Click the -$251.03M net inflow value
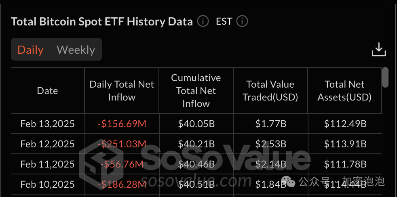The width and height of the screenshot is (397, 197). coord(122,144)
